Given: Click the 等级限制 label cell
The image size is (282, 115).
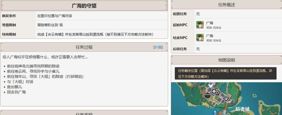Looking at the screenshot, I should [x=18, y=25].
